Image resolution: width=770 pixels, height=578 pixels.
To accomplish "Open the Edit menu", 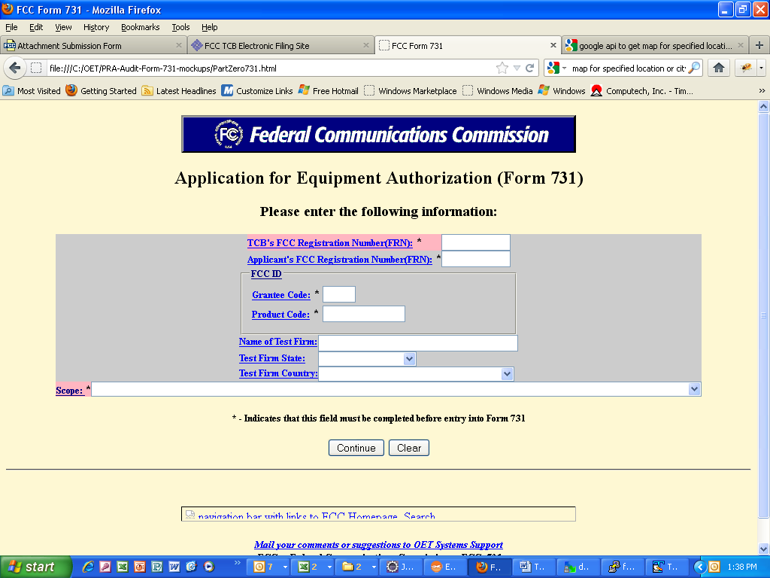I will [x=36, y=27].
